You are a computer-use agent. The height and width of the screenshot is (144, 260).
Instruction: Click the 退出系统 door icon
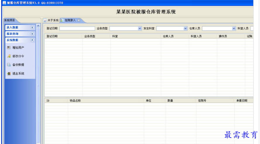9,74
